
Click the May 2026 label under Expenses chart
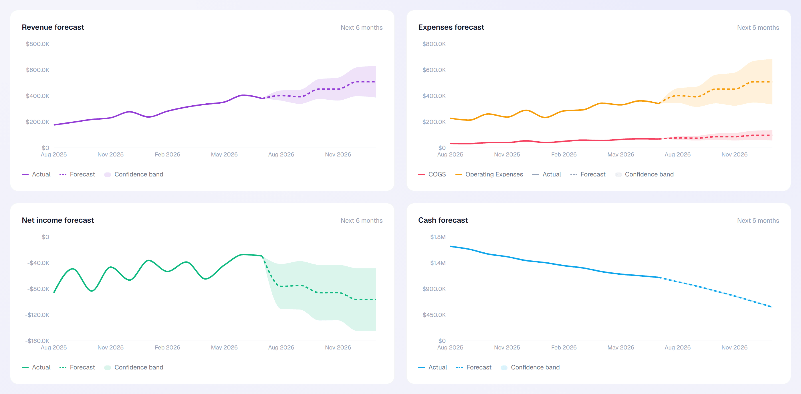pyautogui.click(x=621, y=154)
